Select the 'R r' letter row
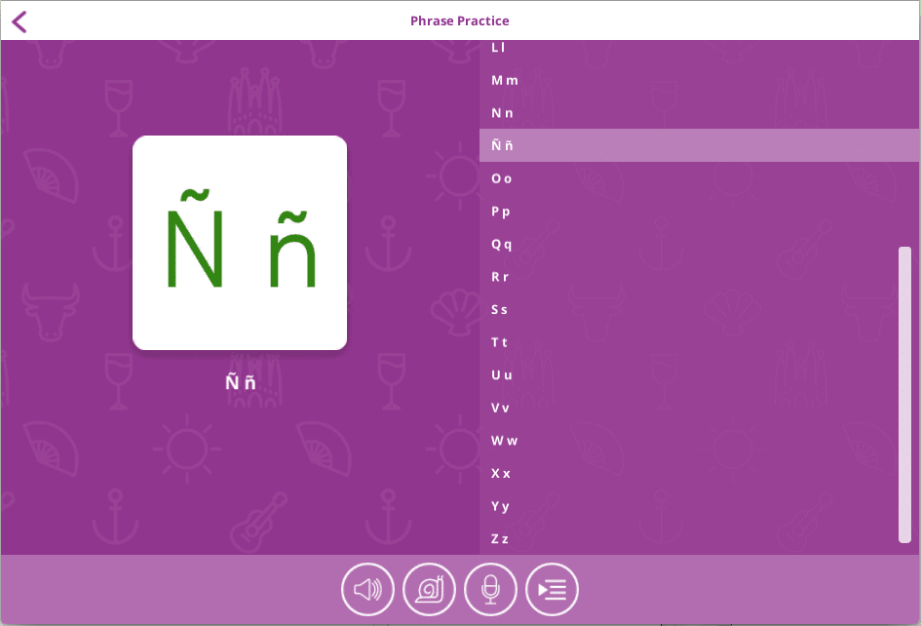The image size is (921, 626). 699,276
